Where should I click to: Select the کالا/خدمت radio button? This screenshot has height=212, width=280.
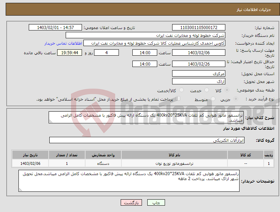181,90
